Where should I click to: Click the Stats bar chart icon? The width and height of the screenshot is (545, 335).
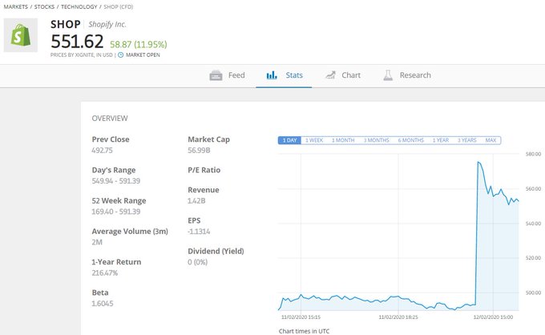click(x=272, y=75)
